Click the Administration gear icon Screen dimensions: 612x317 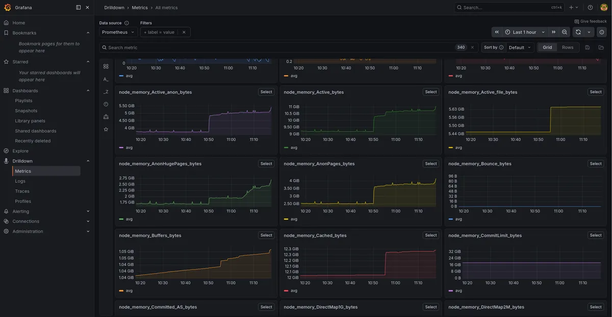pos(6,231)
